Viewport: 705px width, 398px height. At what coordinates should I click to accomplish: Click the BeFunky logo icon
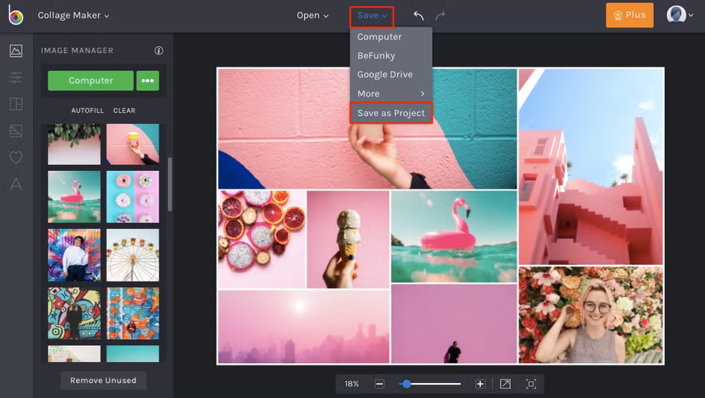coord(16,15)
